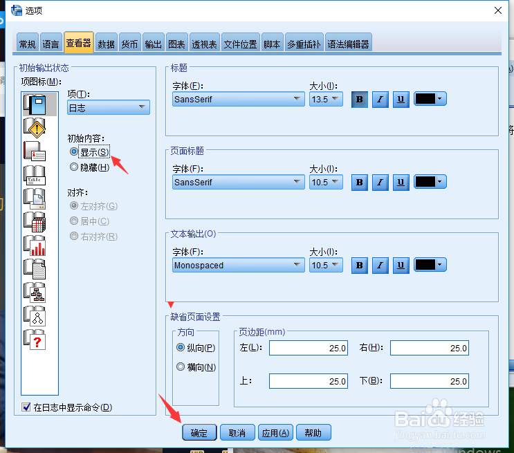Image resolution: width=514 pixels, height=453 pixels.
Task: Switch to the 透视表 tab
Action: point(204,44)
